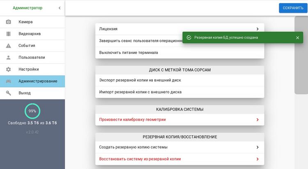The image size is (308, 169).
Task: Dismiss the backup success notification
Action: point(297,37)
